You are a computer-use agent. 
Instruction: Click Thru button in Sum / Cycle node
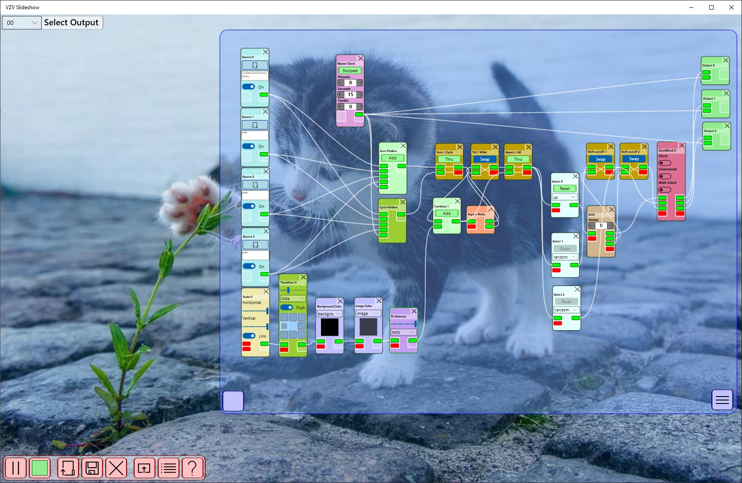tap(449, 159)
